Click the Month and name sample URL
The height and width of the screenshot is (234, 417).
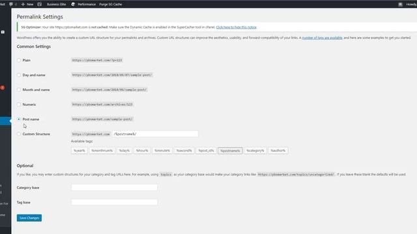click(x=109, y=90)
